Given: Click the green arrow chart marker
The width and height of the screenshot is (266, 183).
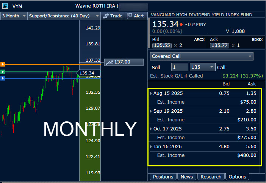Looking at the screenshot, I should [3, 71].
